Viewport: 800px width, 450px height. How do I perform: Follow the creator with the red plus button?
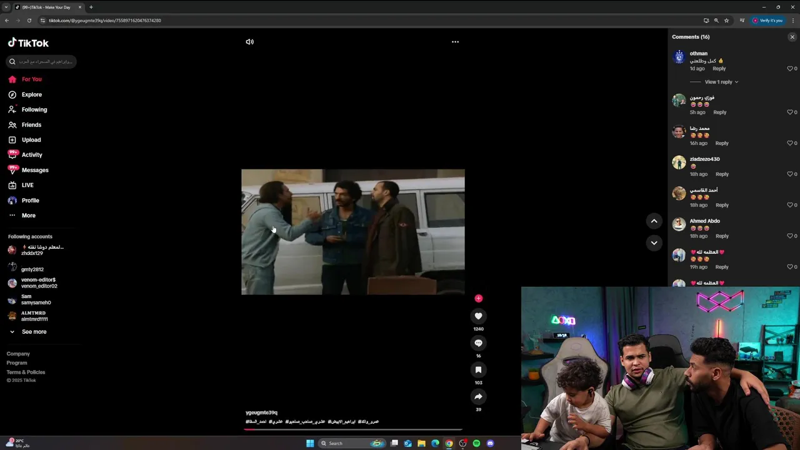[478, 298]
